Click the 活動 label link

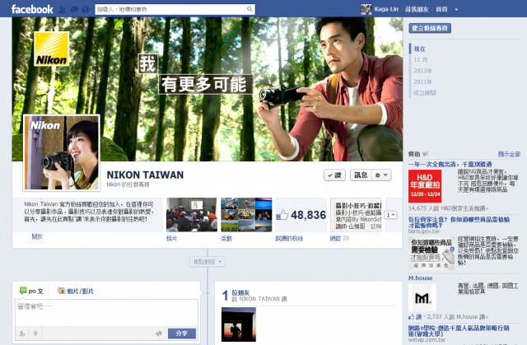226,239
